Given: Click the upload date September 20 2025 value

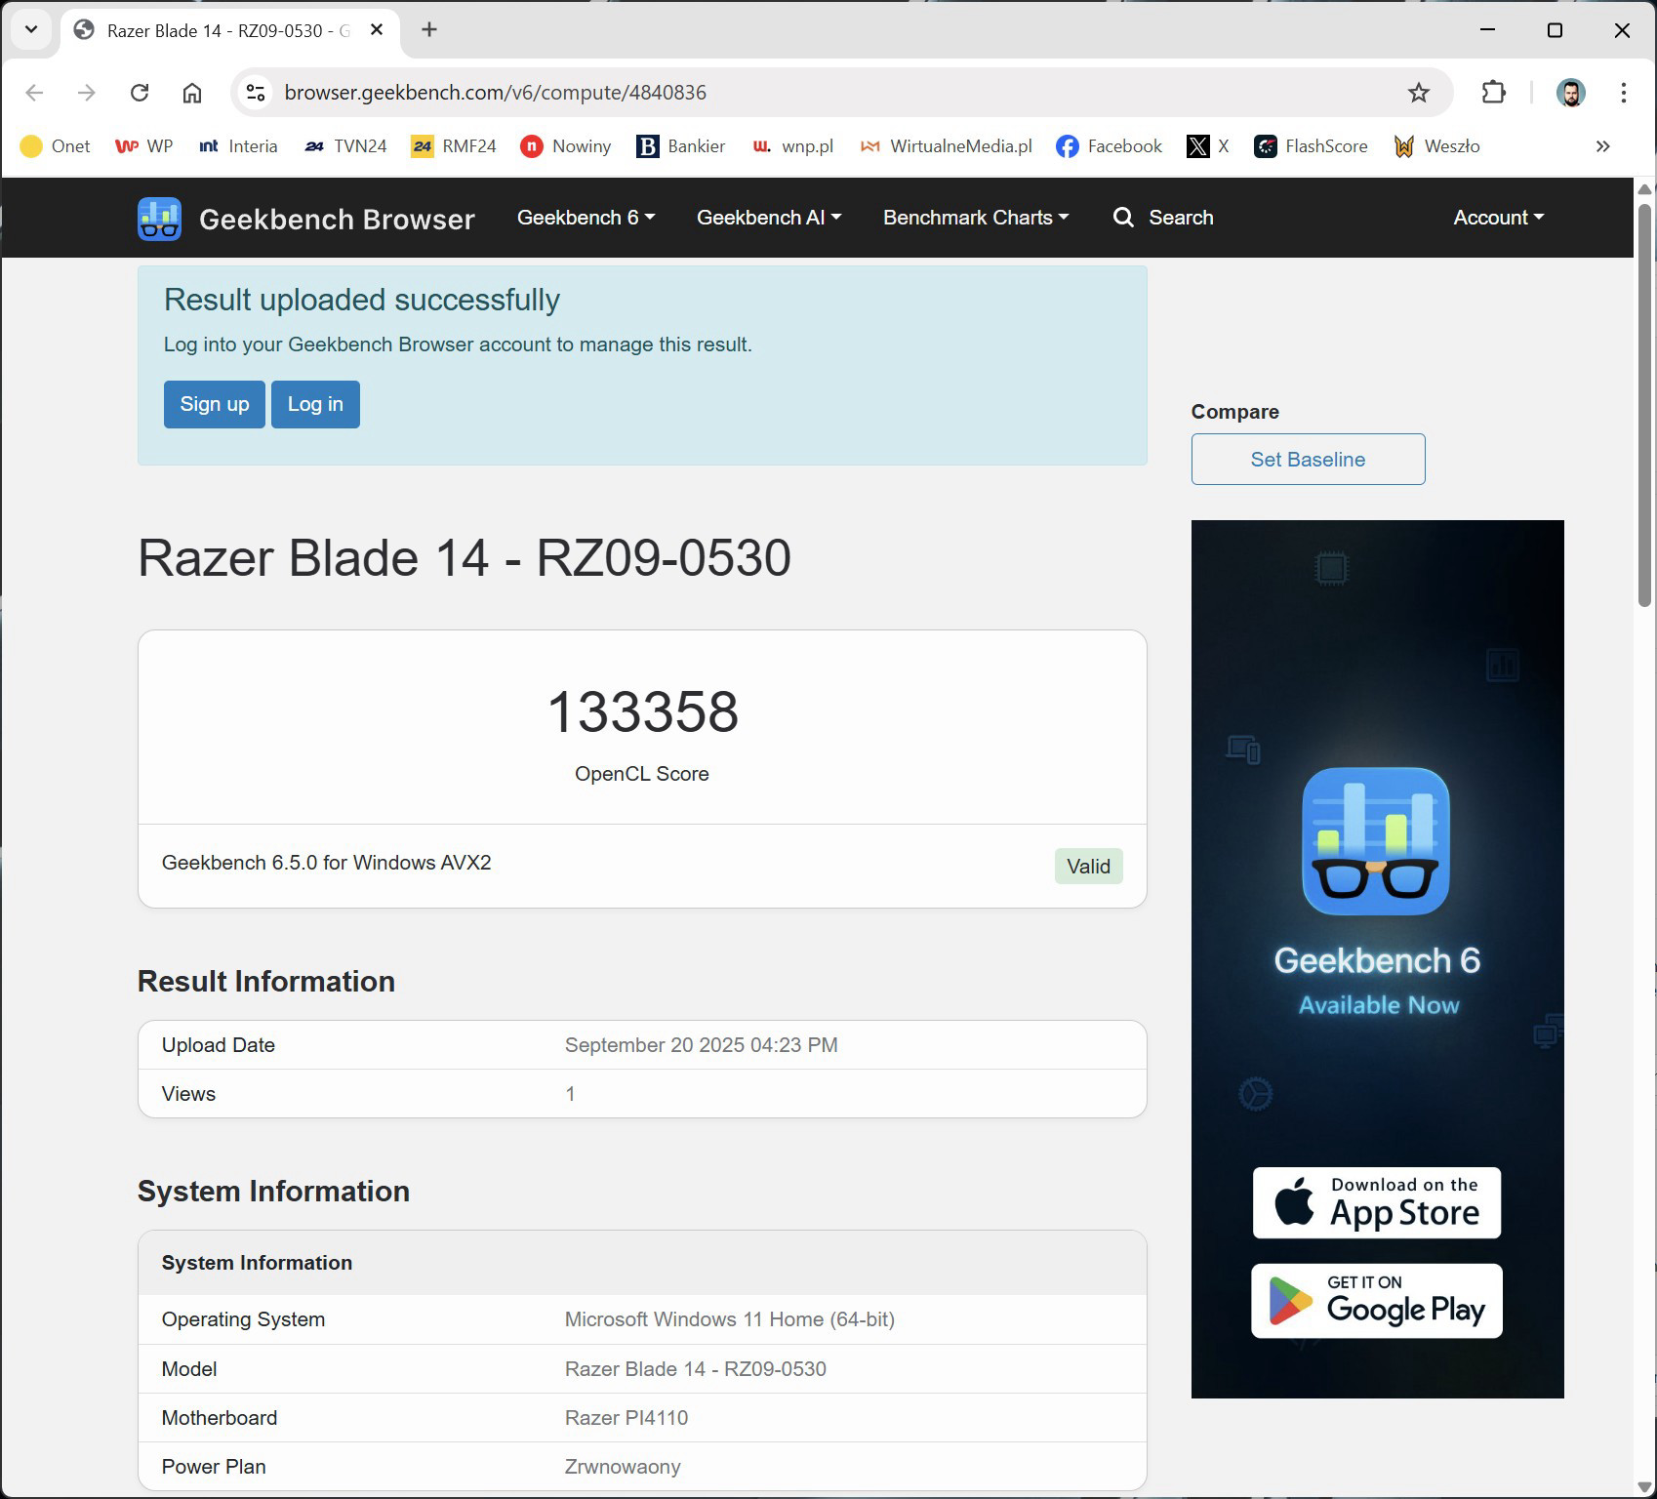Looking at the screenshot, I should (702, 1045).
